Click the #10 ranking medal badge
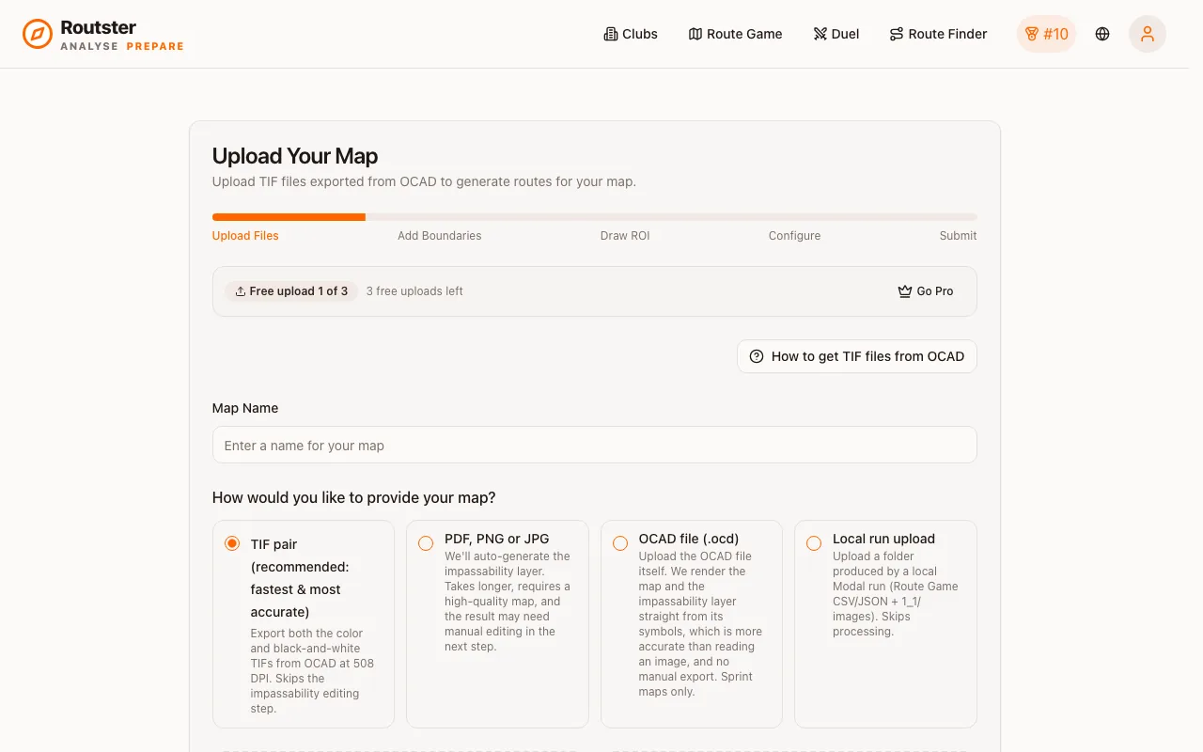The width and height of the screenshot is (1203, 752). coord(1046,34)
